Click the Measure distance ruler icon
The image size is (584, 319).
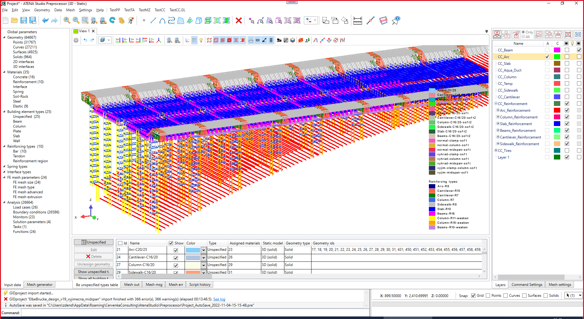click(357, 20)
